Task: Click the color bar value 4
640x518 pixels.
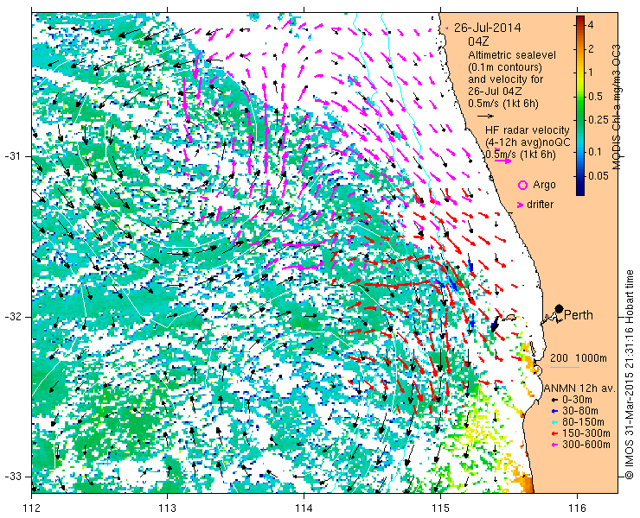Action: [590, 25]
